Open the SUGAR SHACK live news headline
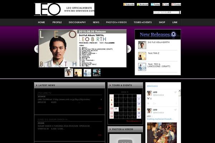 point(54,120)
